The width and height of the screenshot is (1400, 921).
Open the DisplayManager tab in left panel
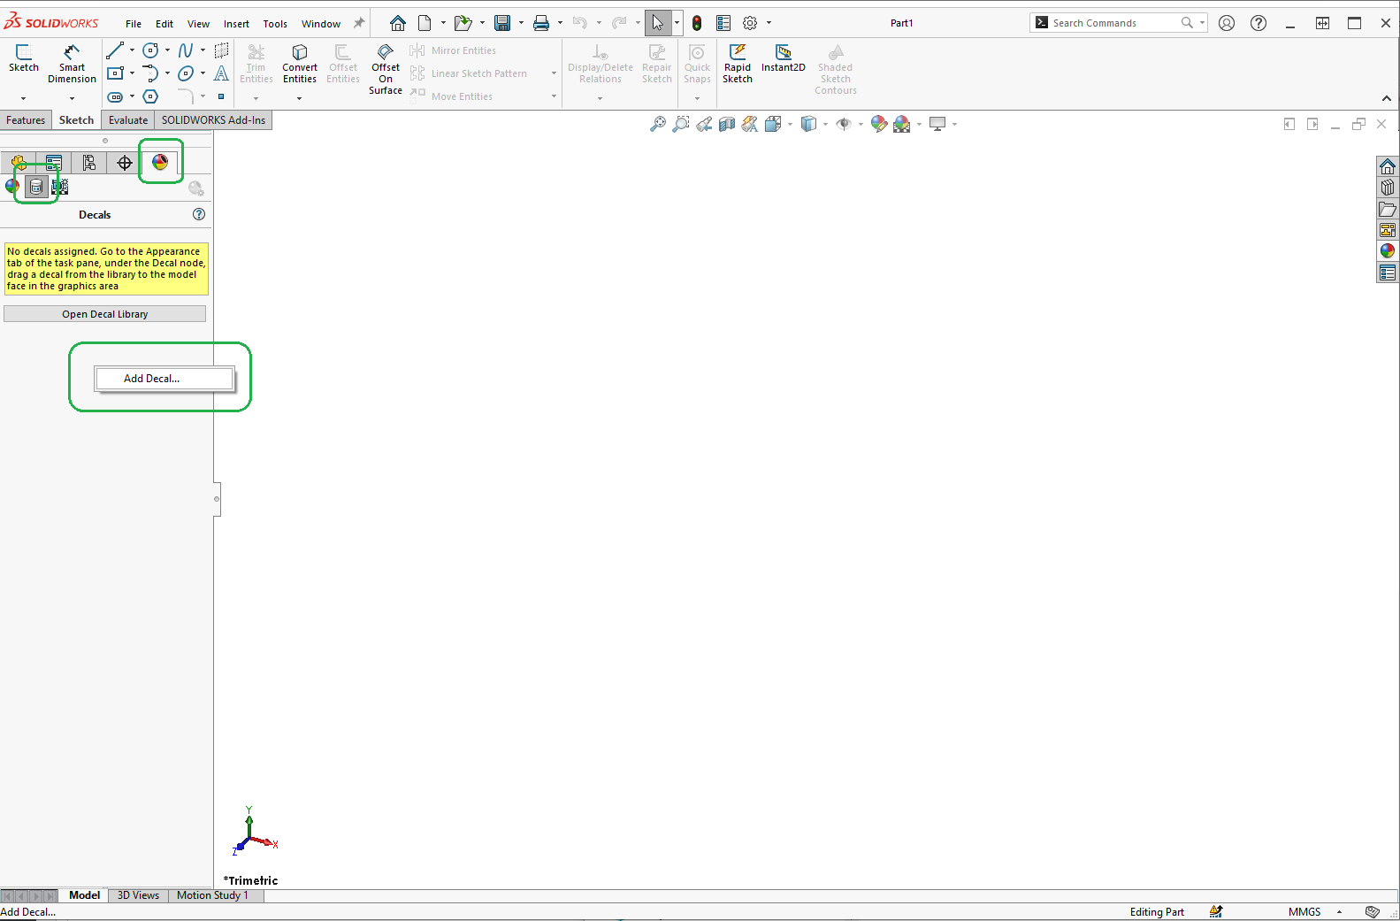click(x=160, y=163)
